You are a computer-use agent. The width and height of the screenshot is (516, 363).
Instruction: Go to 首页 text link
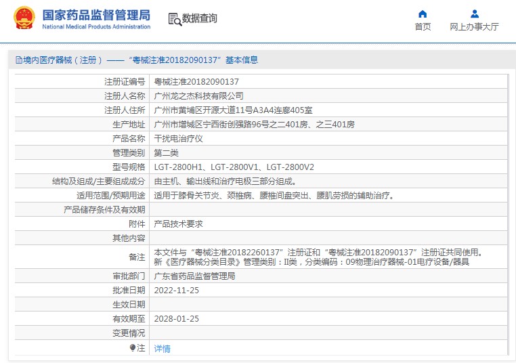point(423,26)
